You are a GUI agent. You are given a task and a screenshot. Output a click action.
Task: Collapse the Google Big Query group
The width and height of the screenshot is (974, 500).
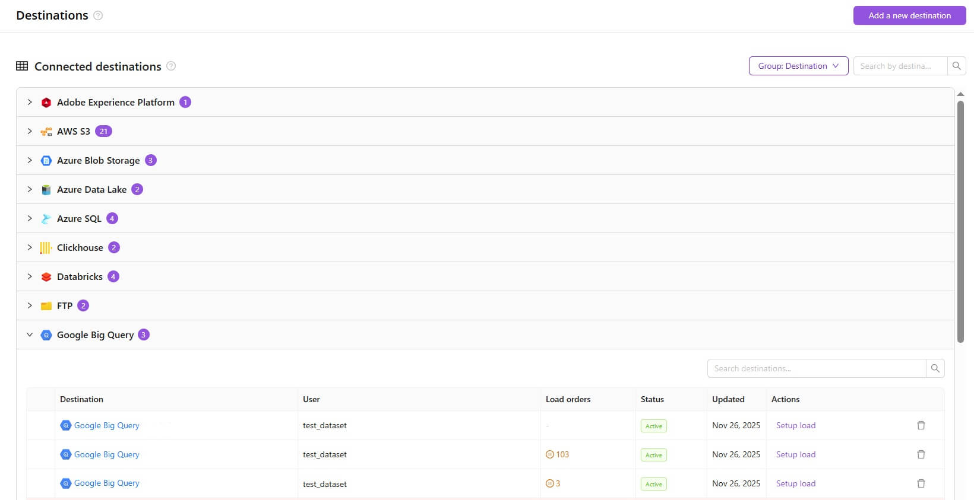[30, 335]
